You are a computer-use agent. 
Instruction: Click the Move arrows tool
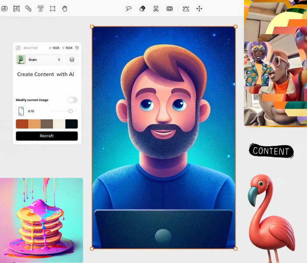click(x=199, y=8)
